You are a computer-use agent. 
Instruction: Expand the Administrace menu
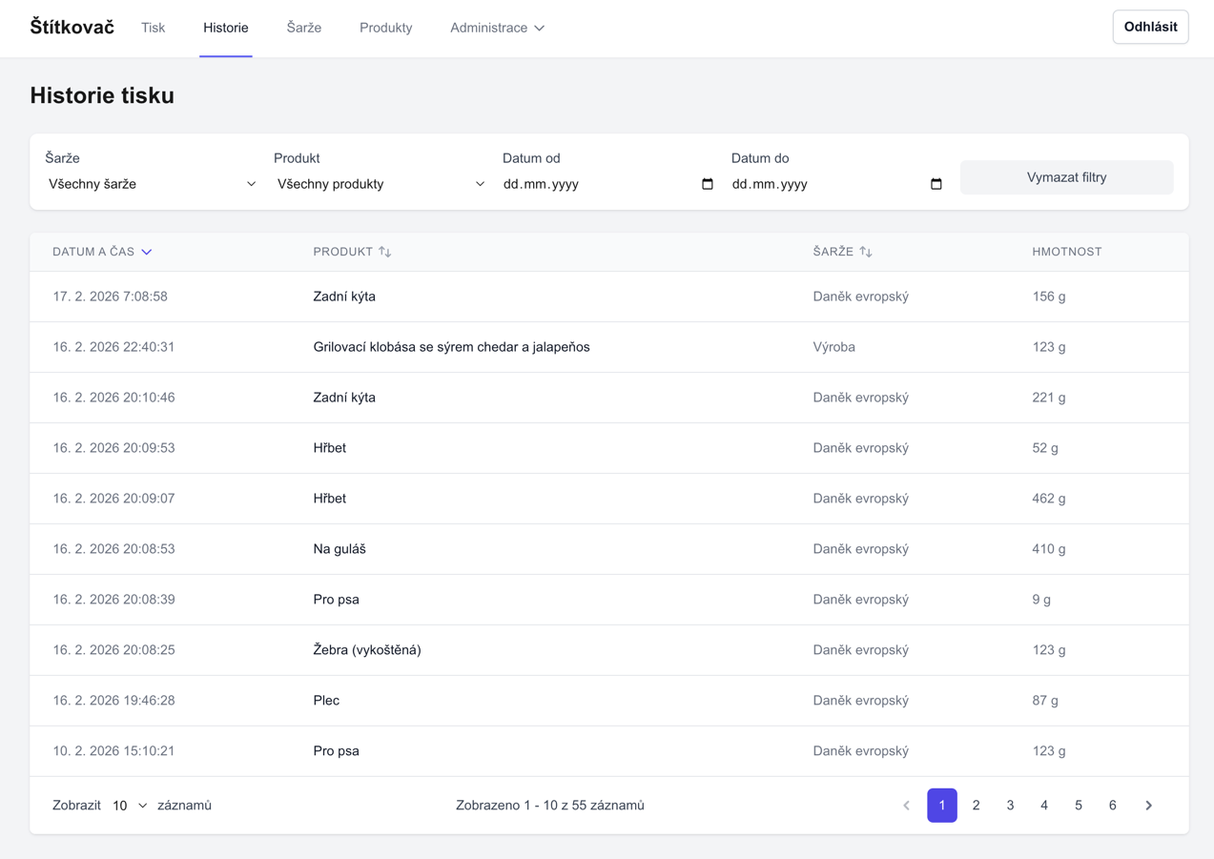497,28
